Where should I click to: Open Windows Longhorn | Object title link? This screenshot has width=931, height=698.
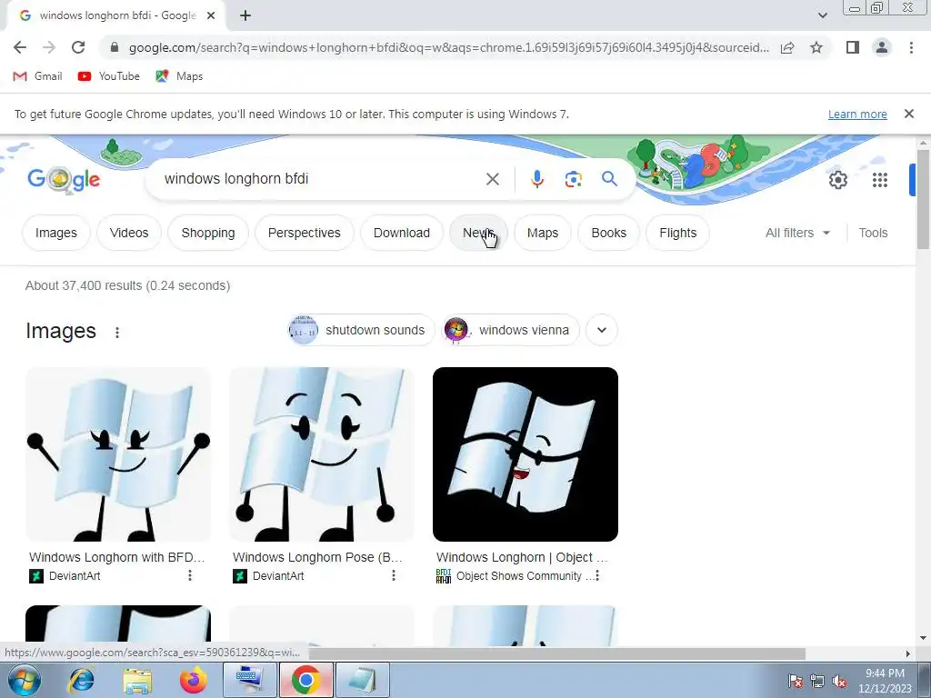coord(522,557)
